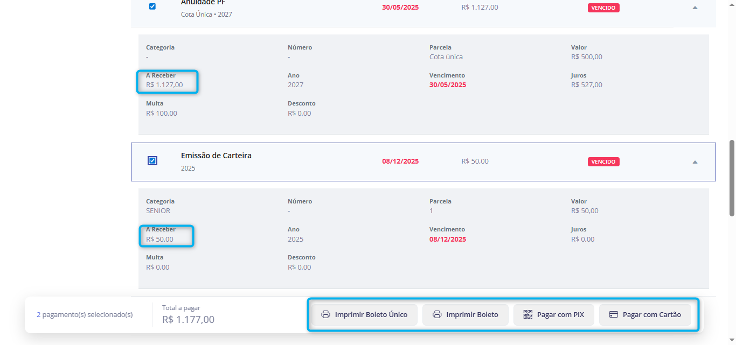Uncheck the Emissão de Carteira checkbox
Screen dimensions: 736x345
[x=152, y=160]
